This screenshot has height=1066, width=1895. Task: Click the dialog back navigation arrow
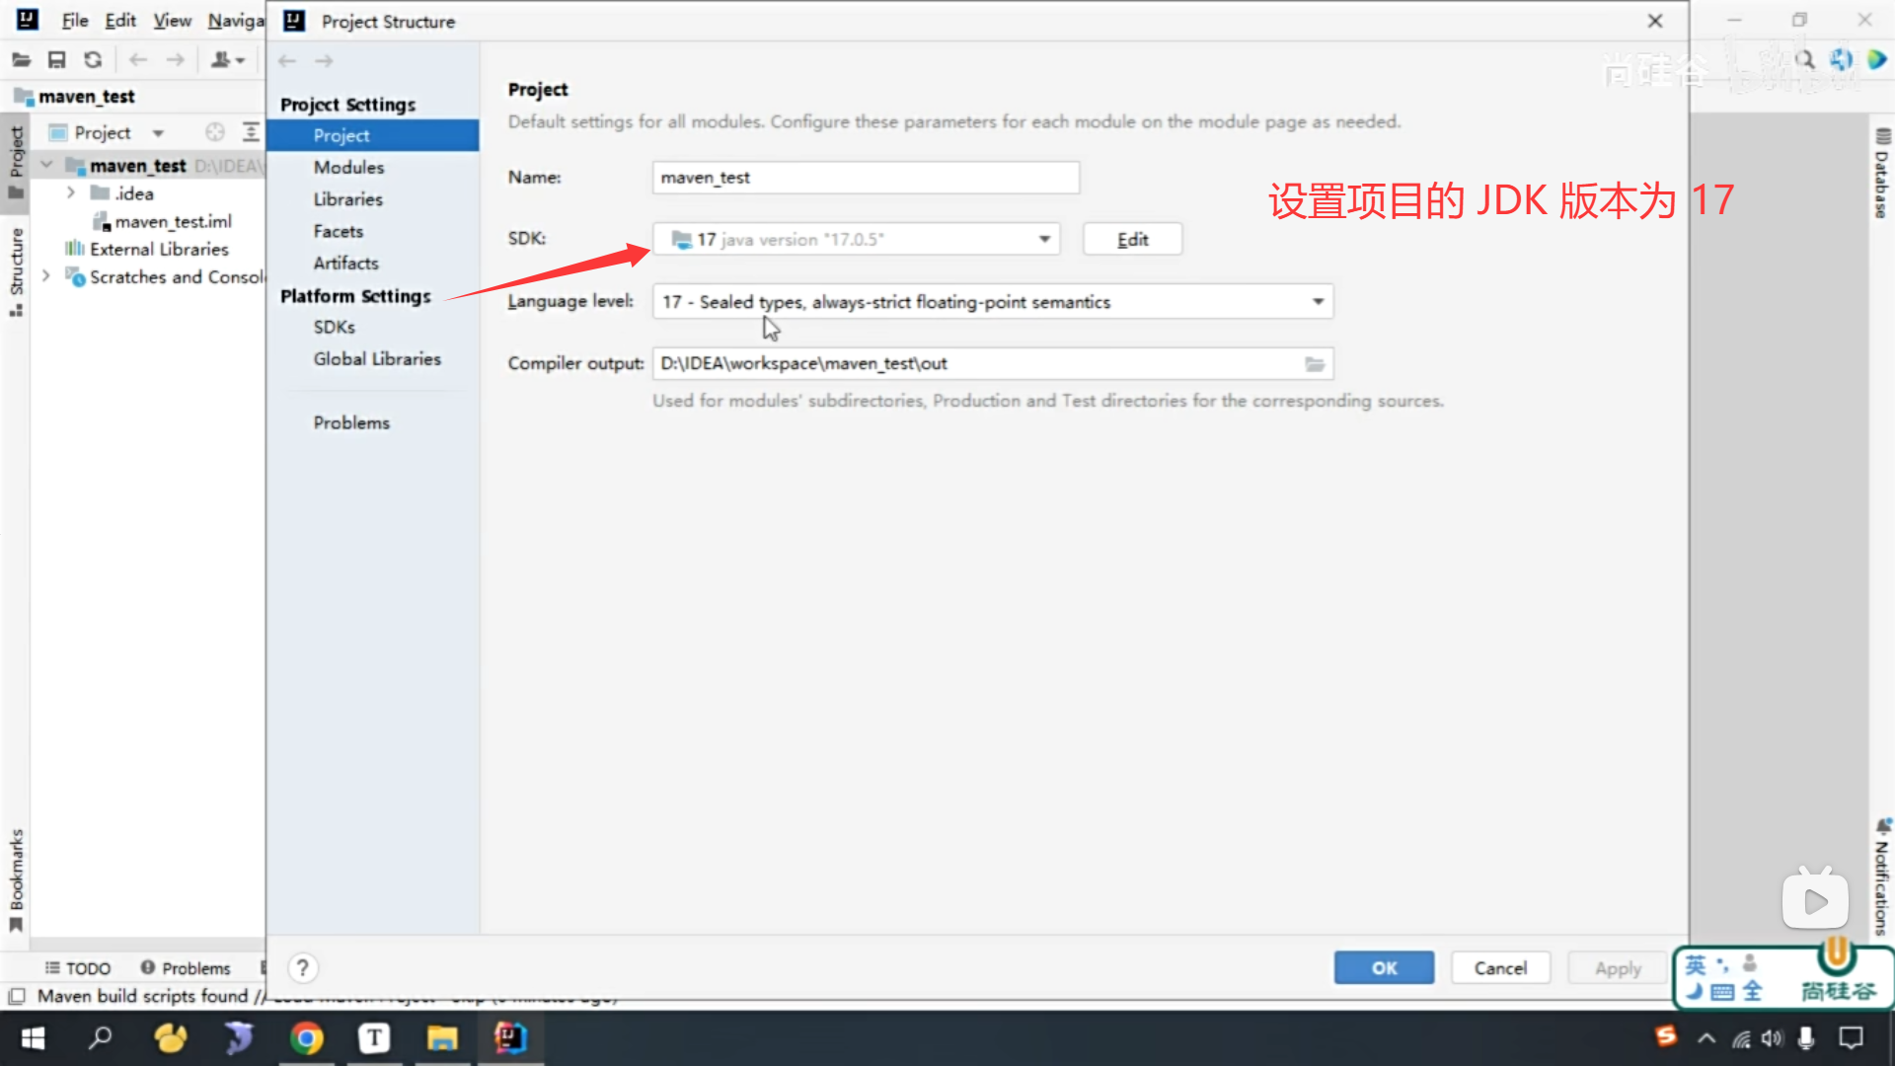click(287, 61)
